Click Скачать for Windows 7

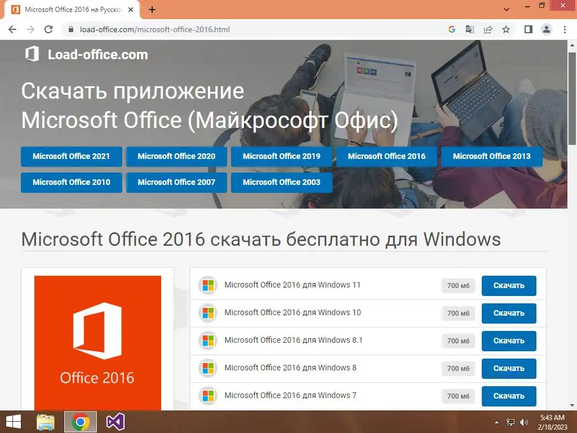[x=509, y=396]
